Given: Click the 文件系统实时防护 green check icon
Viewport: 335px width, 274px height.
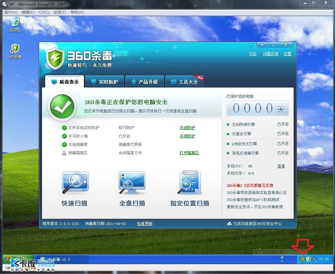Looking at the screenshot, I should click(64, 127).
